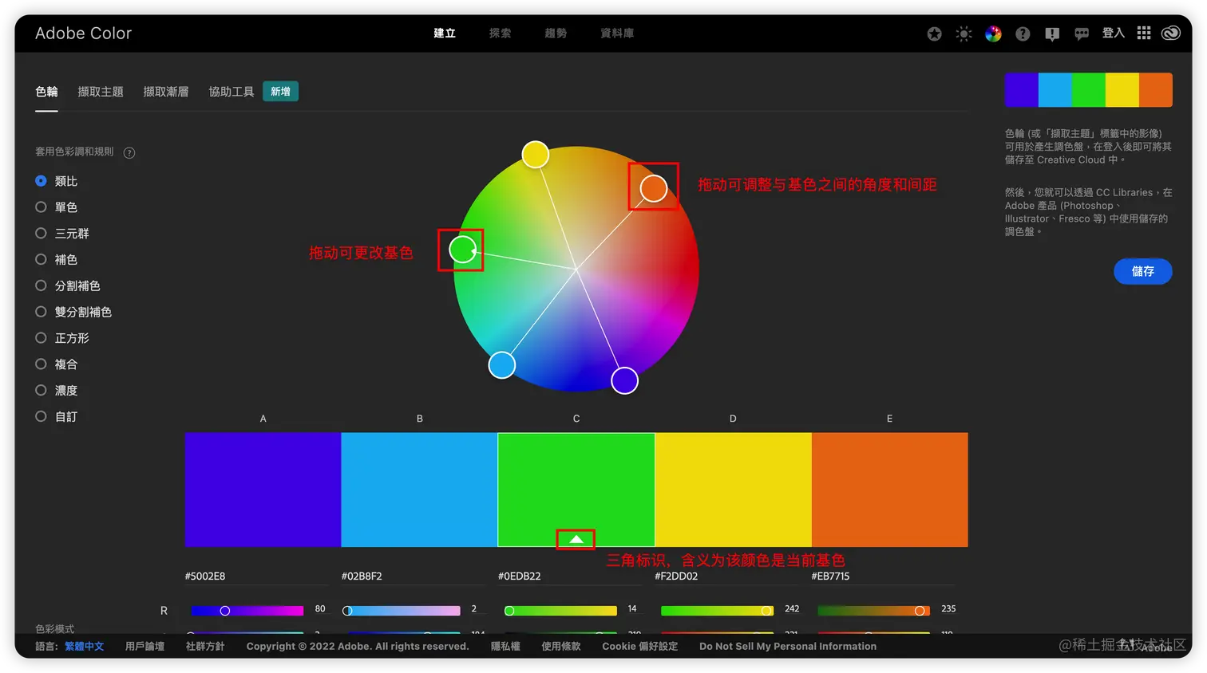Image resolution: width=1207 pixels, height=673 pixels.
Task: Click the 儲存 save button
Action: (x=1142, y=271)
